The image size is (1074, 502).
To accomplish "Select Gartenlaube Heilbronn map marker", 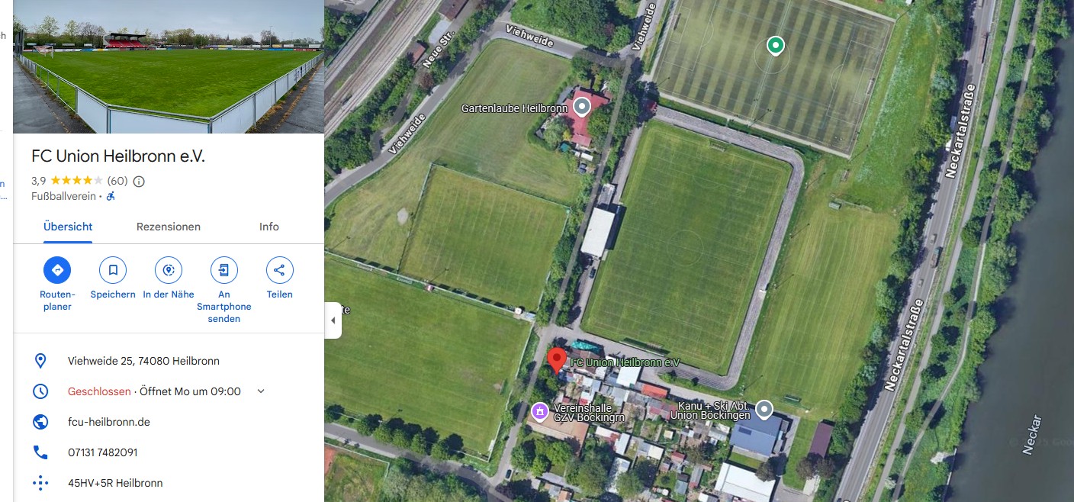I will (582, 107).
